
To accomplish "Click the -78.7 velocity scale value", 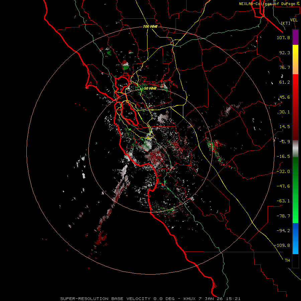I will pos(283,216).
